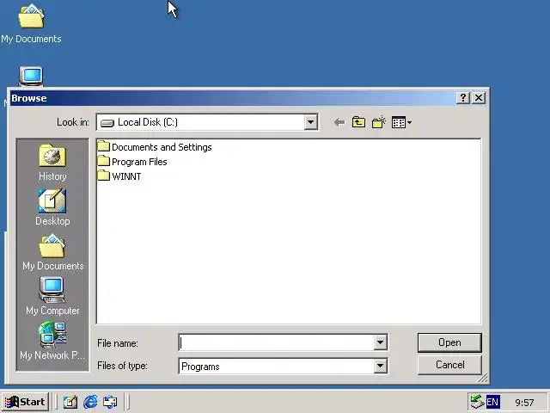Click the EN language indicator in tray
The width and height of the screenshot is (550, 413).
[x=492, y=402]
